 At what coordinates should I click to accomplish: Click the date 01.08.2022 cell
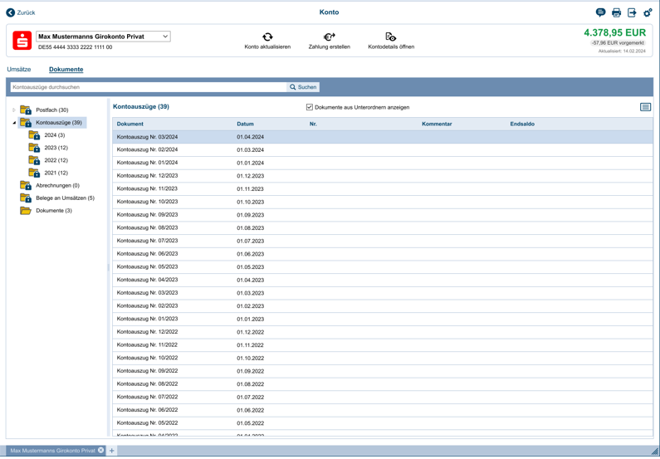250,384
